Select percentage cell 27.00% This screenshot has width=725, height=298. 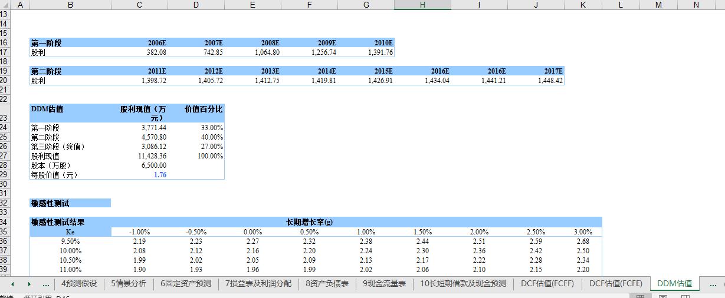(x=196, y=146)
